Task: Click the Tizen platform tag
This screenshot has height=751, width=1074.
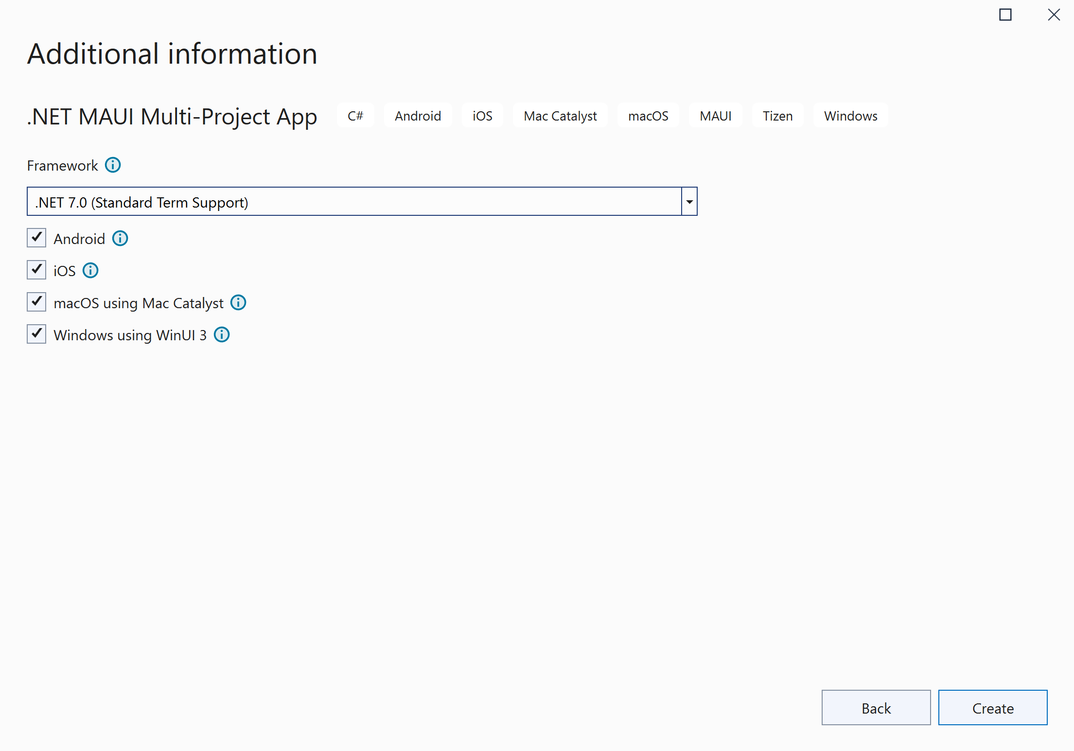Action: (x=777, y=116)
